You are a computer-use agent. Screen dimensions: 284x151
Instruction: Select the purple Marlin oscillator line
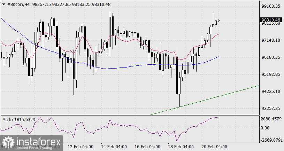click(110, 129)
